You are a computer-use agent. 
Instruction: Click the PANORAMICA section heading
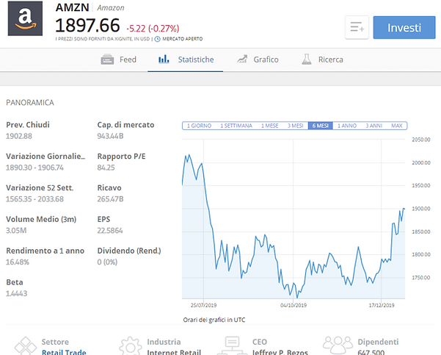point(30,103)
